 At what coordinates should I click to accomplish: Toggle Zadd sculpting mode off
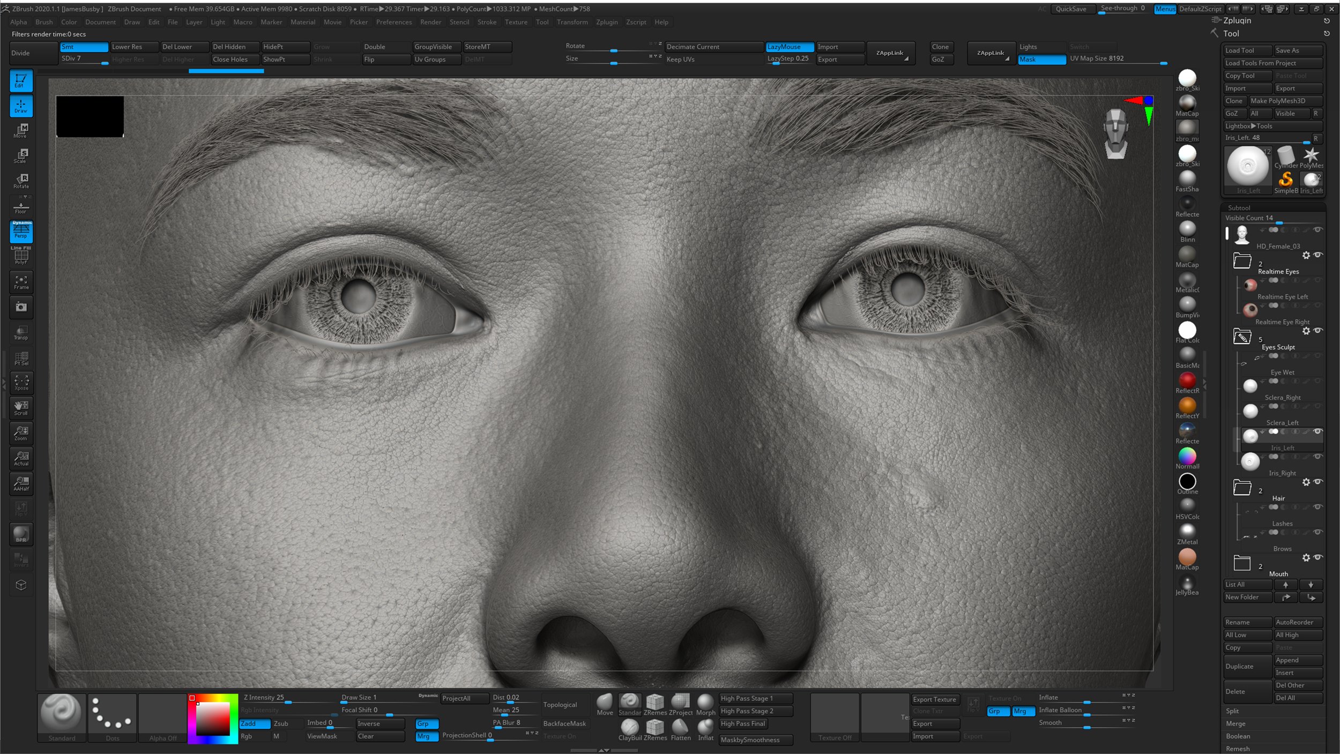[x=254, y=723]
